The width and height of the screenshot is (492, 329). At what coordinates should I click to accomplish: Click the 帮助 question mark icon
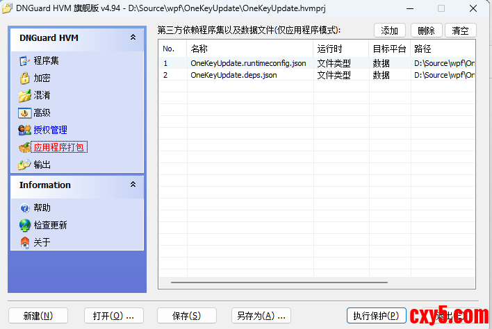click(x=24, y=208)
